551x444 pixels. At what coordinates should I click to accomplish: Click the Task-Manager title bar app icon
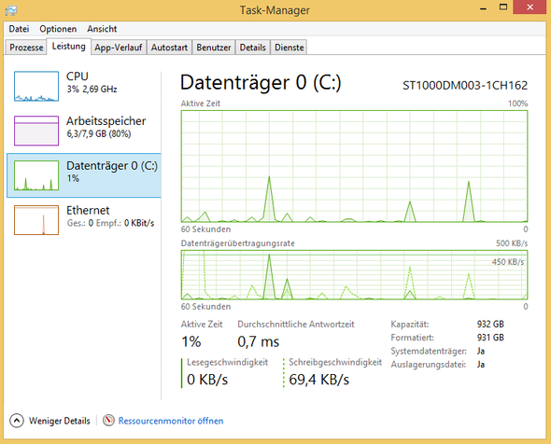tap(11, 10)
